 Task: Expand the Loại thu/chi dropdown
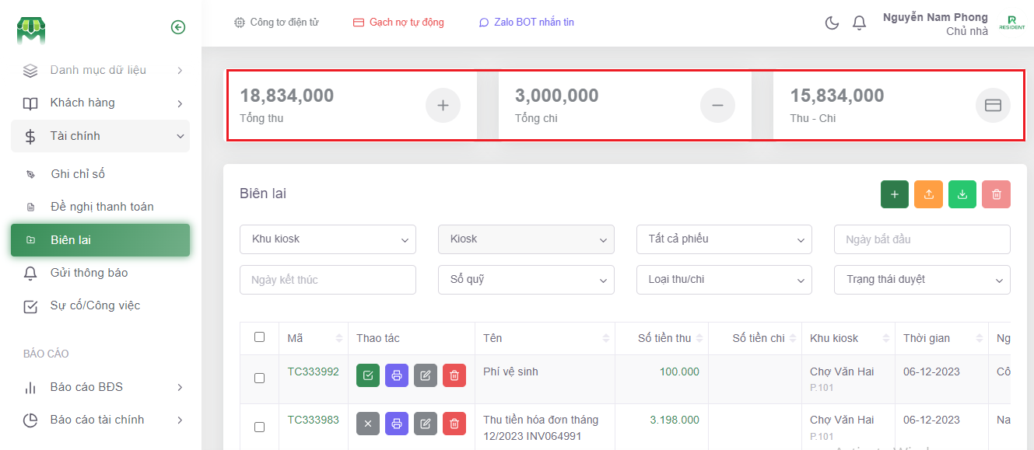click(724, 280)
